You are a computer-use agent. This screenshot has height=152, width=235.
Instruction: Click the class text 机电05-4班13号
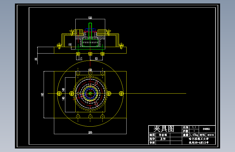click(199, 143)
